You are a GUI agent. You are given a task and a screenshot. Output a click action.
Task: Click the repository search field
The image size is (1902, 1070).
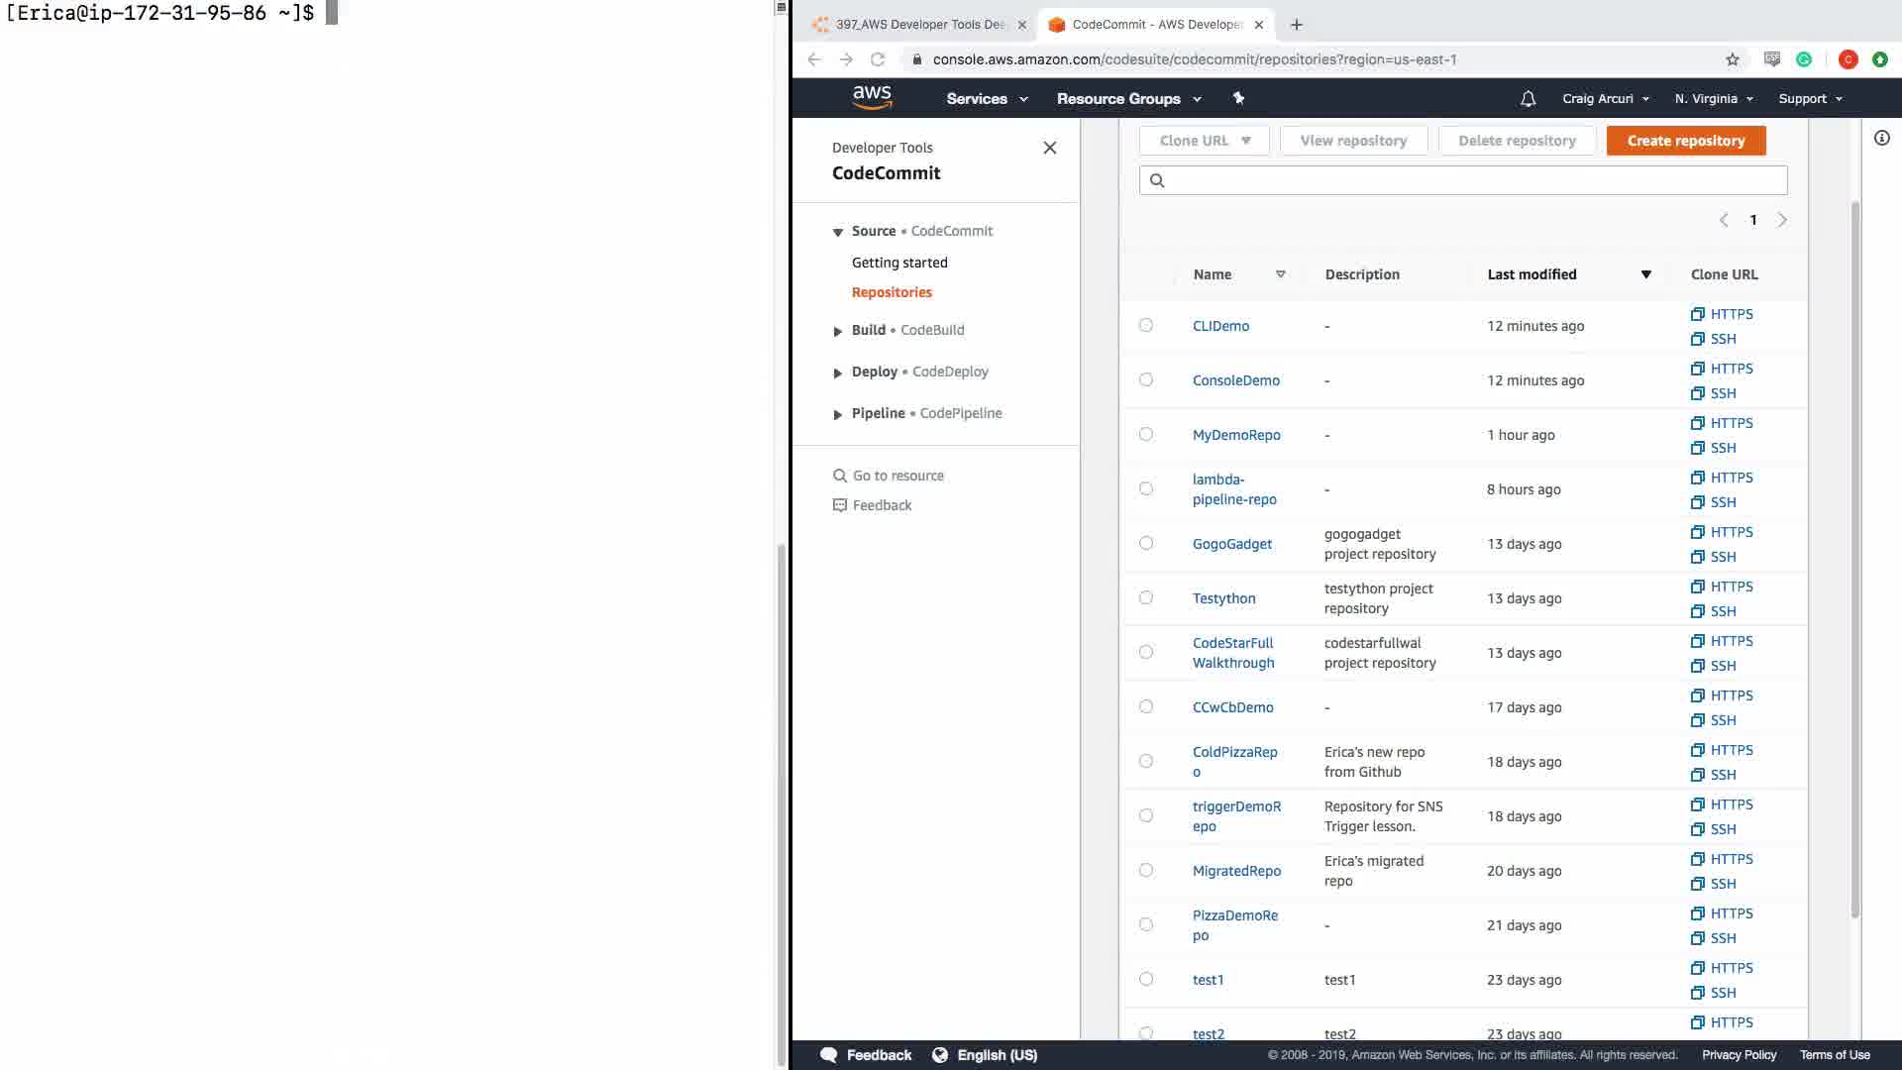point(1462,180)
